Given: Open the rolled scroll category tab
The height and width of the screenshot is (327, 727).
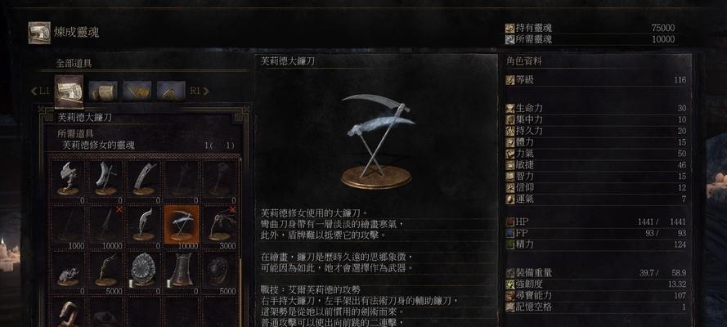Looking at the screenshot, I should point(103,91).
